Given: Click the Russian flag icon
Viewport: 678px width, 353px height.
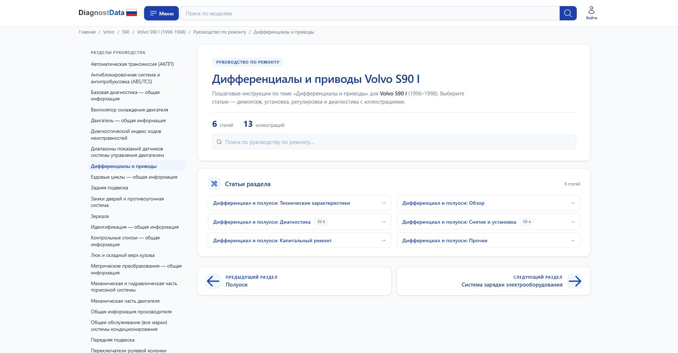Looking at the screenshot, I should [x=132, y=13].
